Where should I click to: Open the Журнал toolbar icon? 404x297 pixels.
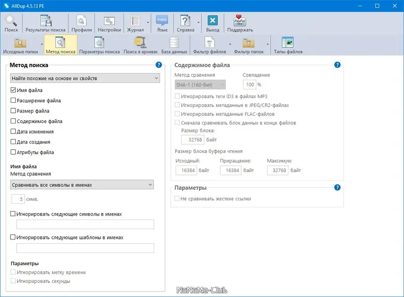click(135, 21)
